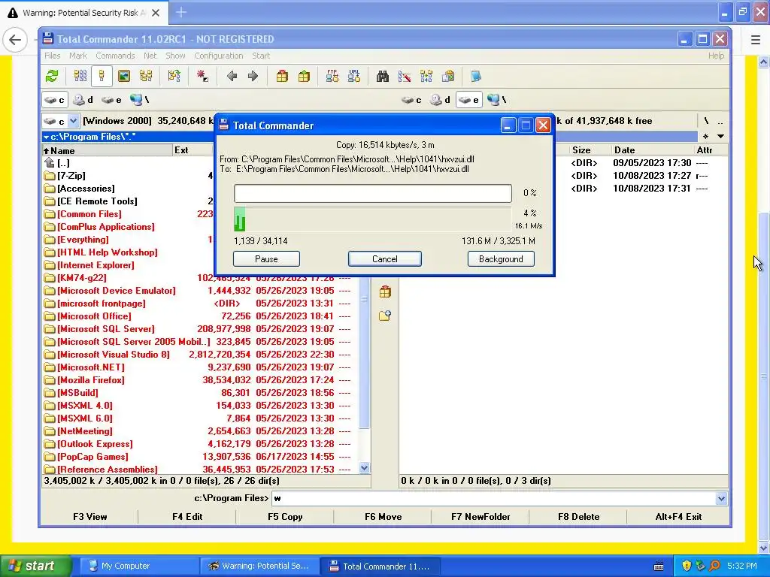Click the F5 Copy button
The image size is (770, 577).
[x=285, y=517]
